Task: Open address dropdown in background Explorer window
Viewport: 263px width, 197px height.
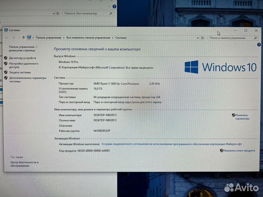Action: point(54,13)
